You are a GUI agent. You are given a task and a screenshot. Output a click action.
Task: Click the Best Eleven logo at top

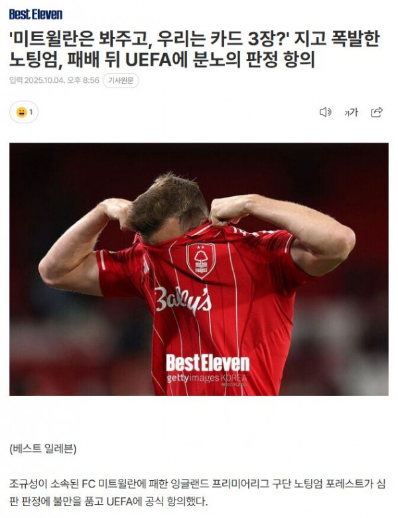(x=36, y=14)
